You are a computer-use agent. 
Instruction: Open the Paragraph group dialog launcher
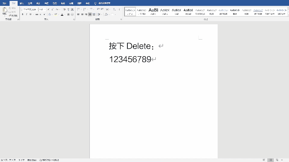[x=121, y=19]
